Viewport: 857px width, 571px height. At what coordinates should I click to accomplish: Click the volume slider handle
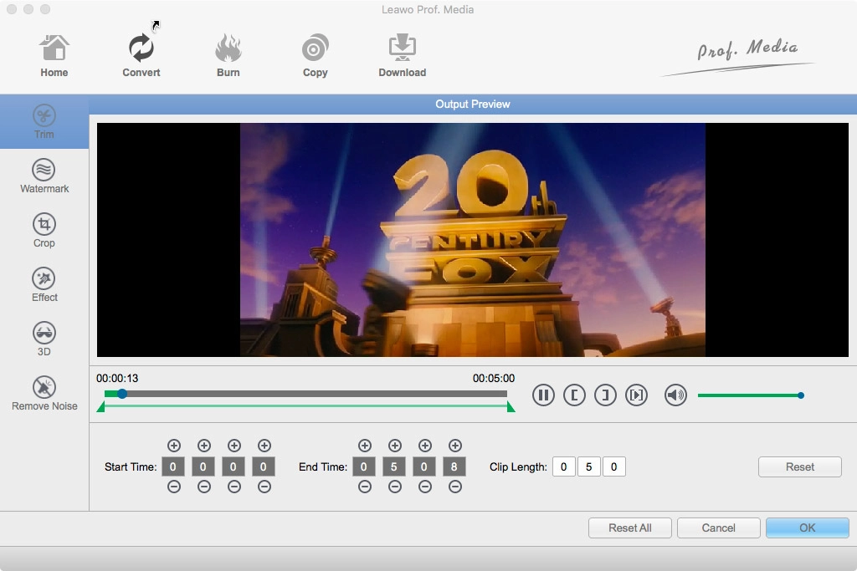pos(801,395)
